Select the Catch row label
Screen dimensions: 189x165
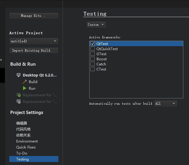(101, 64)
